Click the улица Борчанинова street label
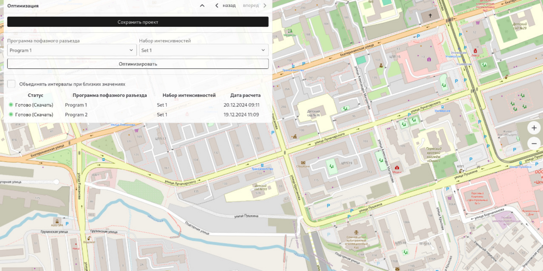543x271 pixels. [490, 214]
